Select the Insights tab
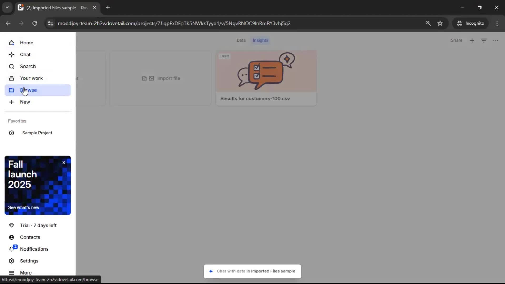The width and height of the screenshot is (505, 284). point(260,40)
